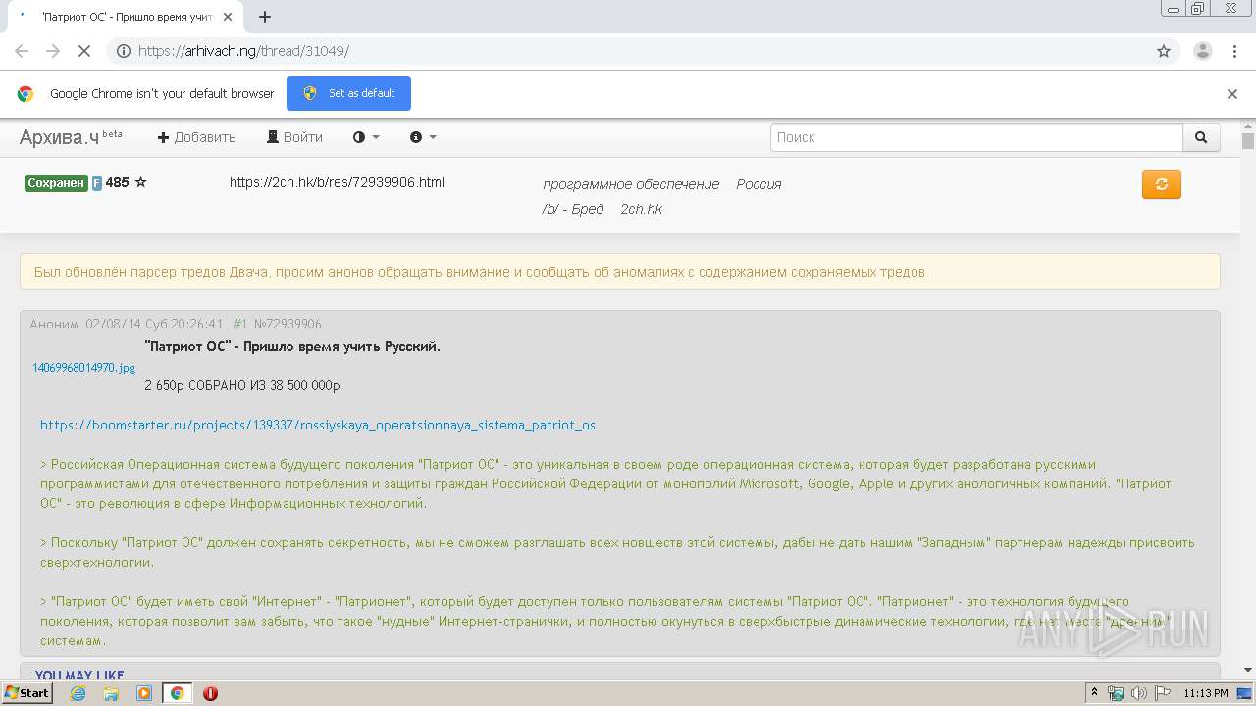The image size is (1256, 706).
Task: Toggle the favorite star next to 485
Action: (x=140, y=182)
